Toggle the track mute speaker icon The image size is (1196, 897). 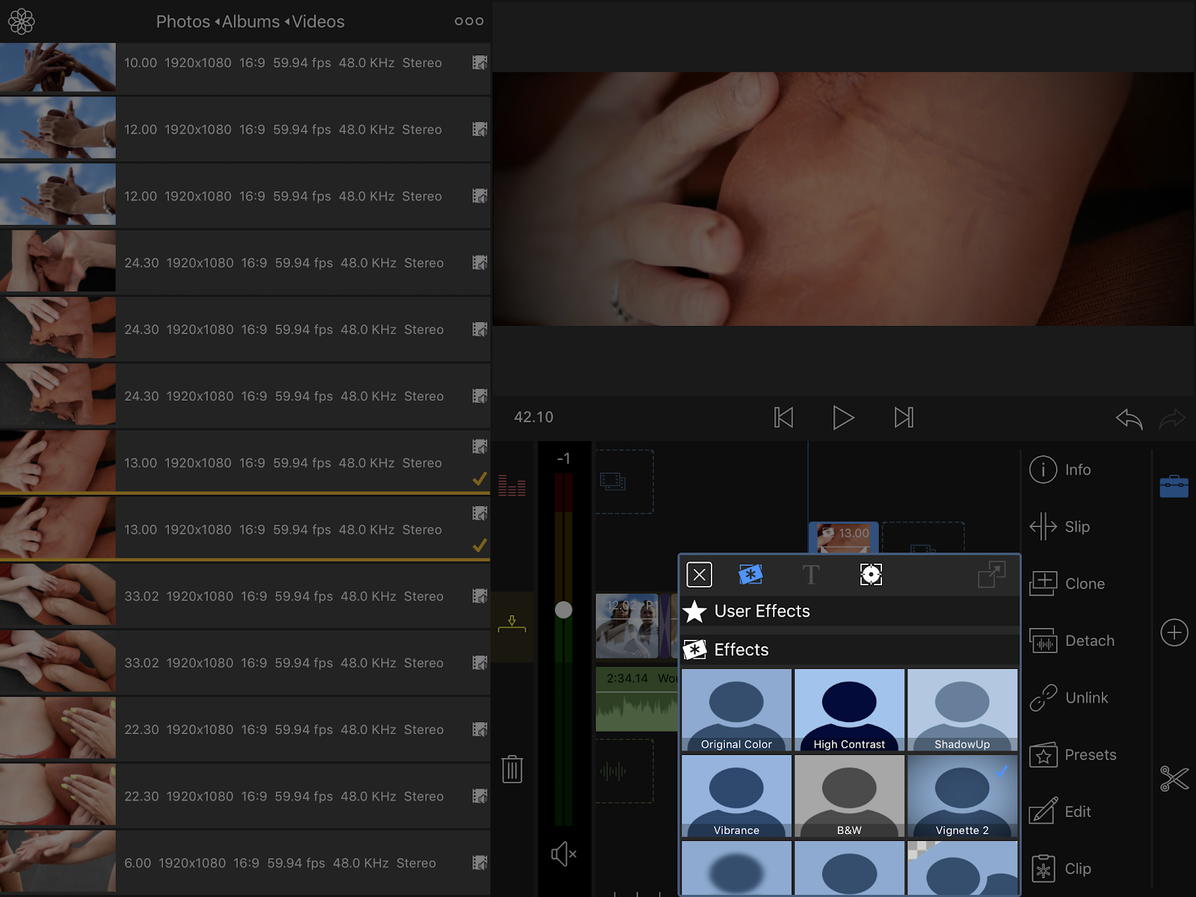coord(564,854)
